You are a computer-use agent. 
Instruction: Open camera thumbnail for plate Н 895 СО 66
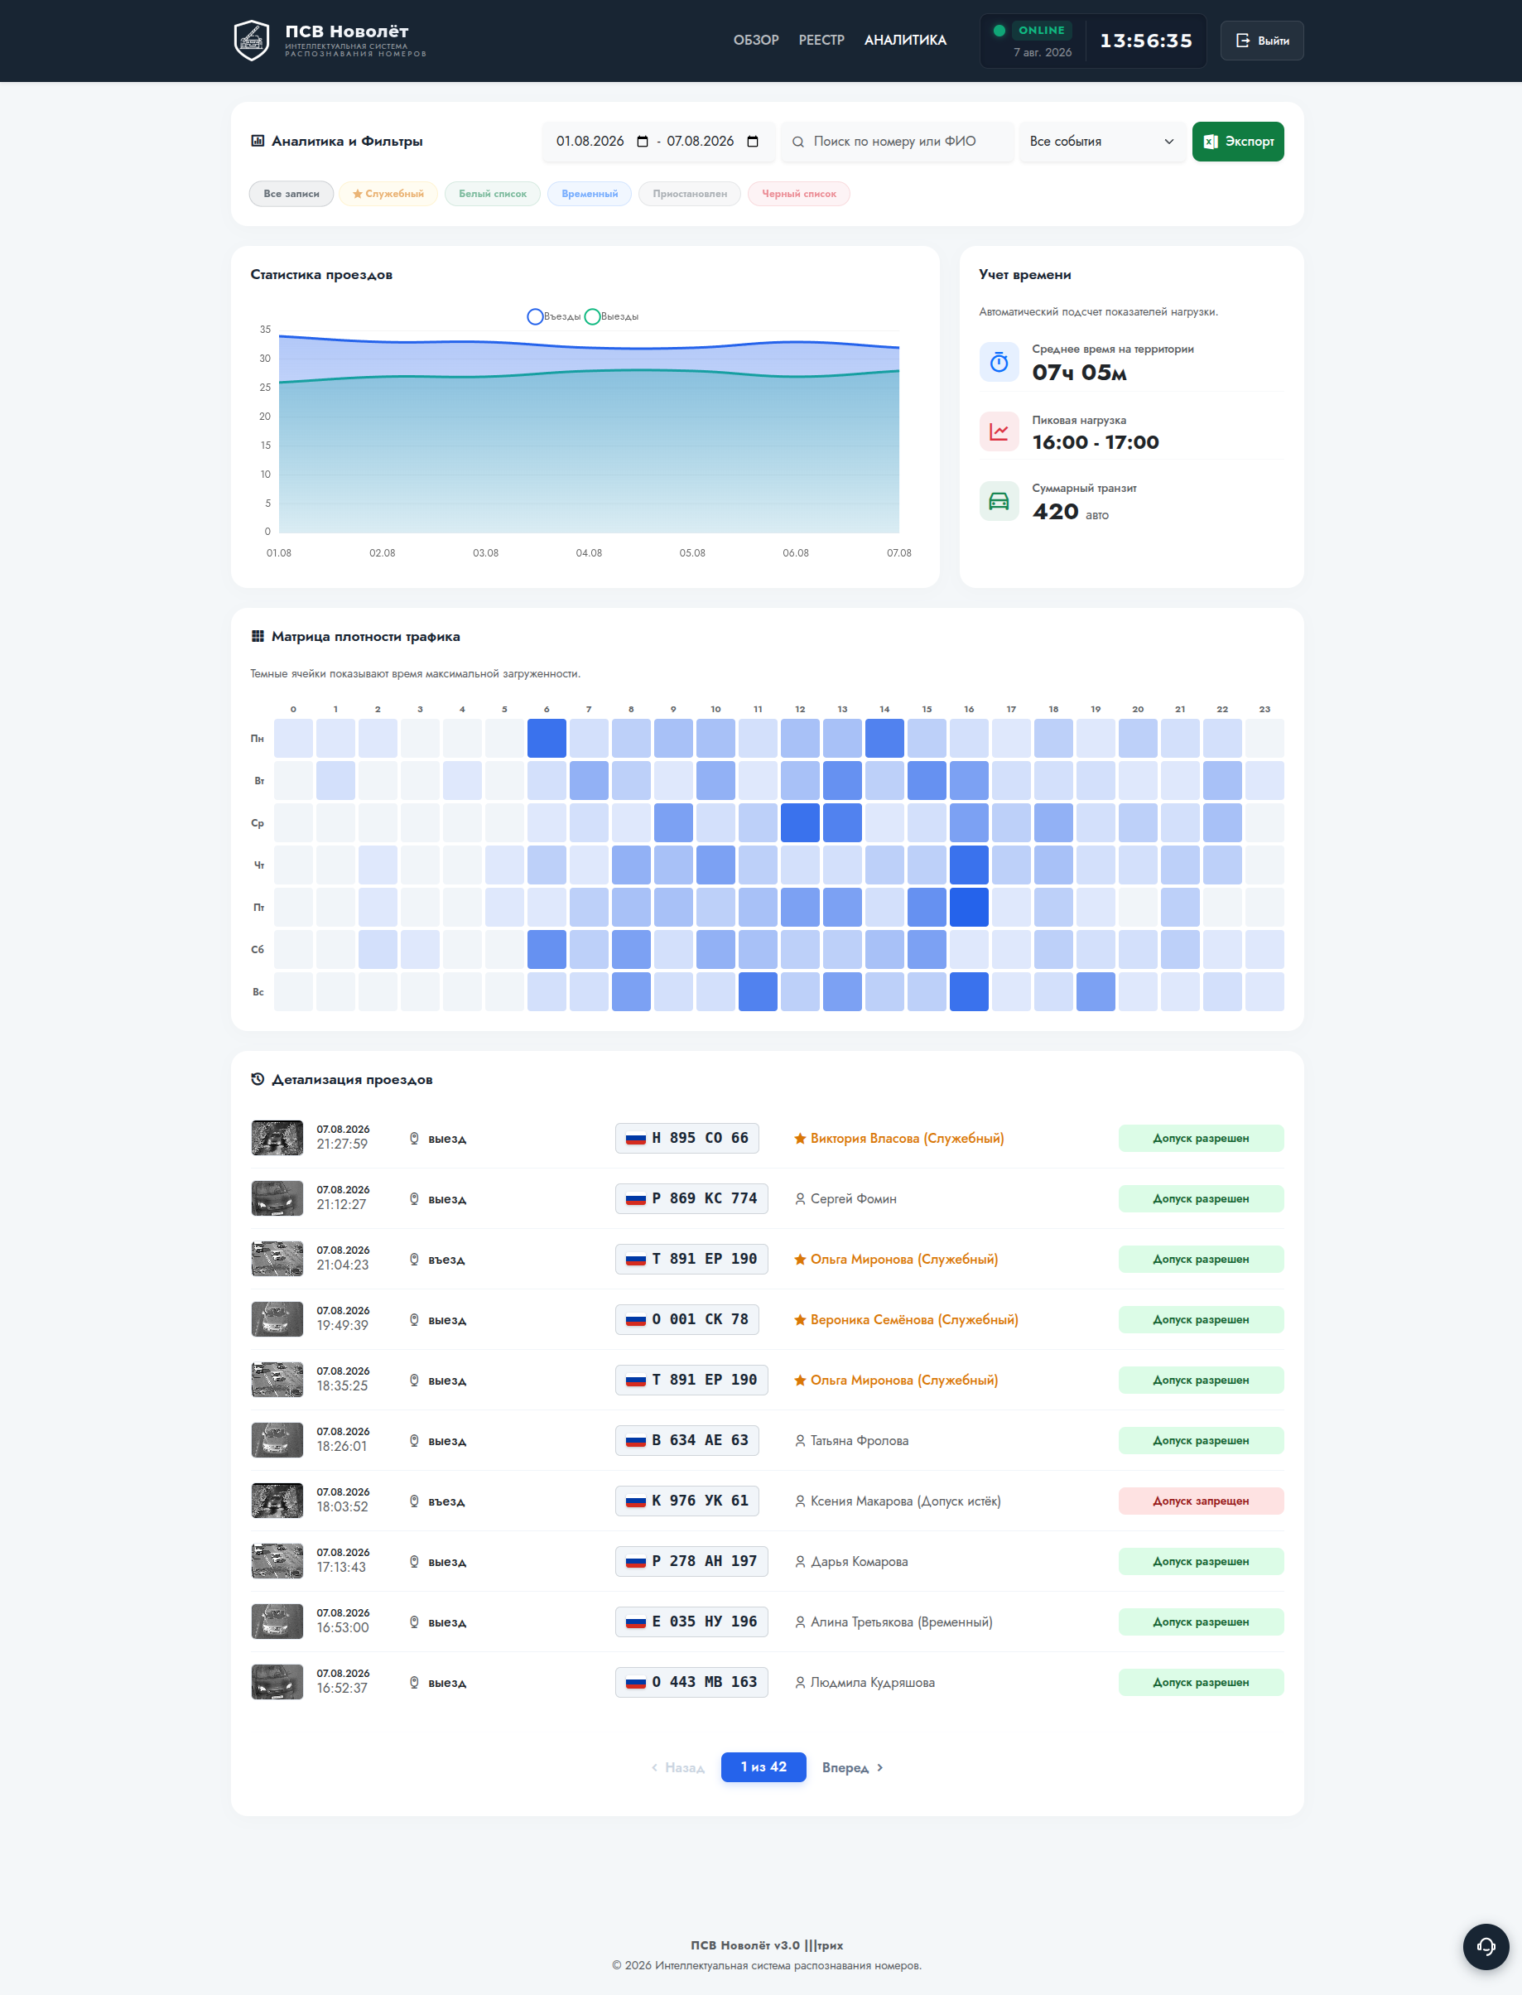coord(277,1138)
